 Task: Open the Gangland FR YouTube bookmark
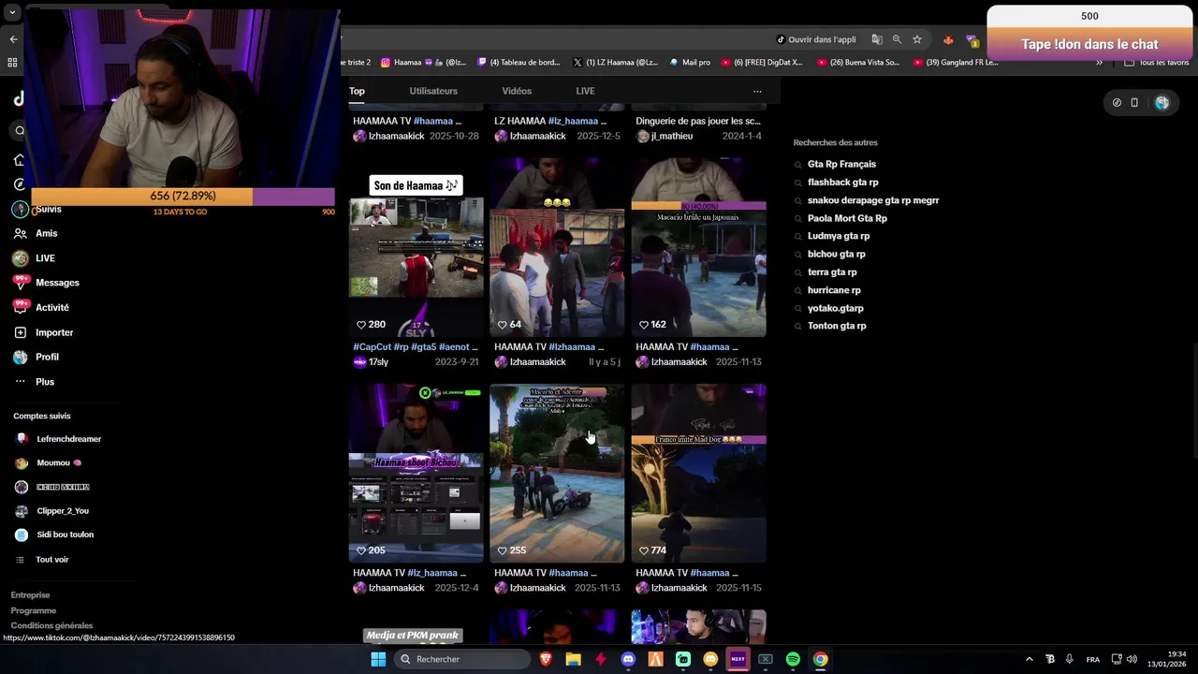pyautogui.click(x=955, y=63)
